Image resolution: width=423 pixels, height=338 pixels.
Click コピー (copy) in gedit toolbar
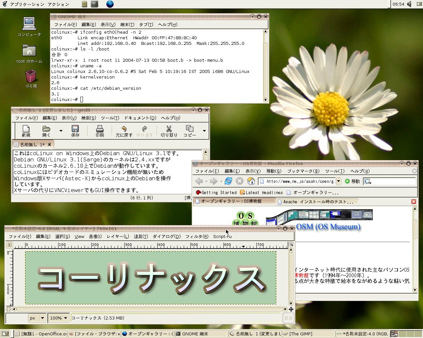190,131
